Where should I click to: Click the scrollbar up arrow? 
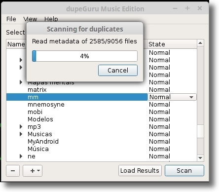click(200, 43)
